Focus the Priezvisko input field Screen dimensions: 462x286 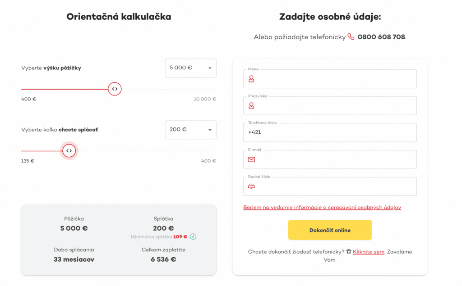pos(334,106)
